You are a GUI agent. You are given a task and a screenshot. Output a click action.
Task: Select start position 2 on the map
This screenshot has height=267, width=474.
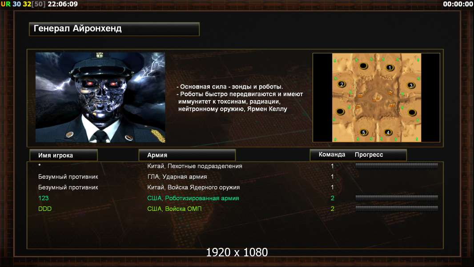[341, 85]
